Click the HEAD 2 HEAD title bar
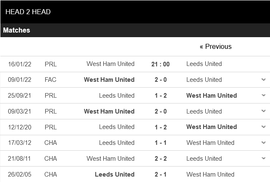This screenshot has height=182, width=270. point(28,12)
